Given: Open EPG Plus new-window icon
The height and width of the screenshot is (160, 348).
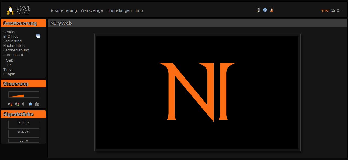Looking at the screenshot, I should [38, 36].
